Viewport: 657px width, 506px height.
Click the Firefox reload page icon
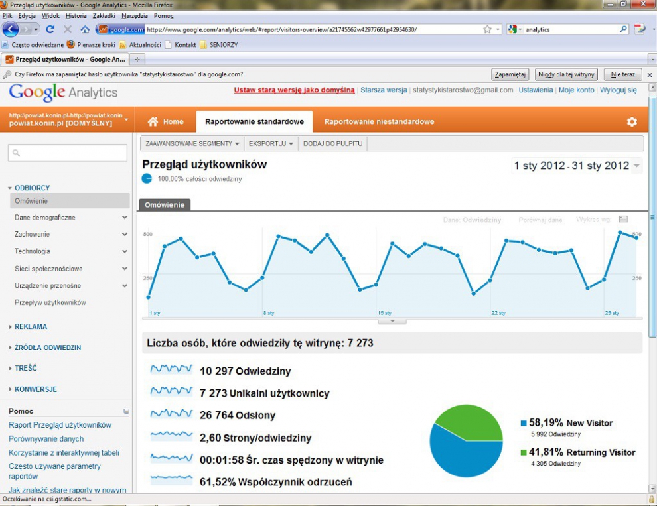pyautogui.click(x=50, y=29)
